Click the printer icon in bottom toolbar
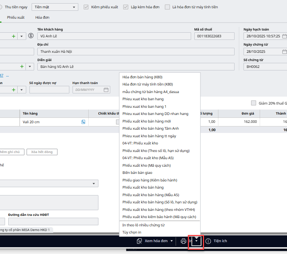Viewport: 287px width, 254px height. (184, 241)
